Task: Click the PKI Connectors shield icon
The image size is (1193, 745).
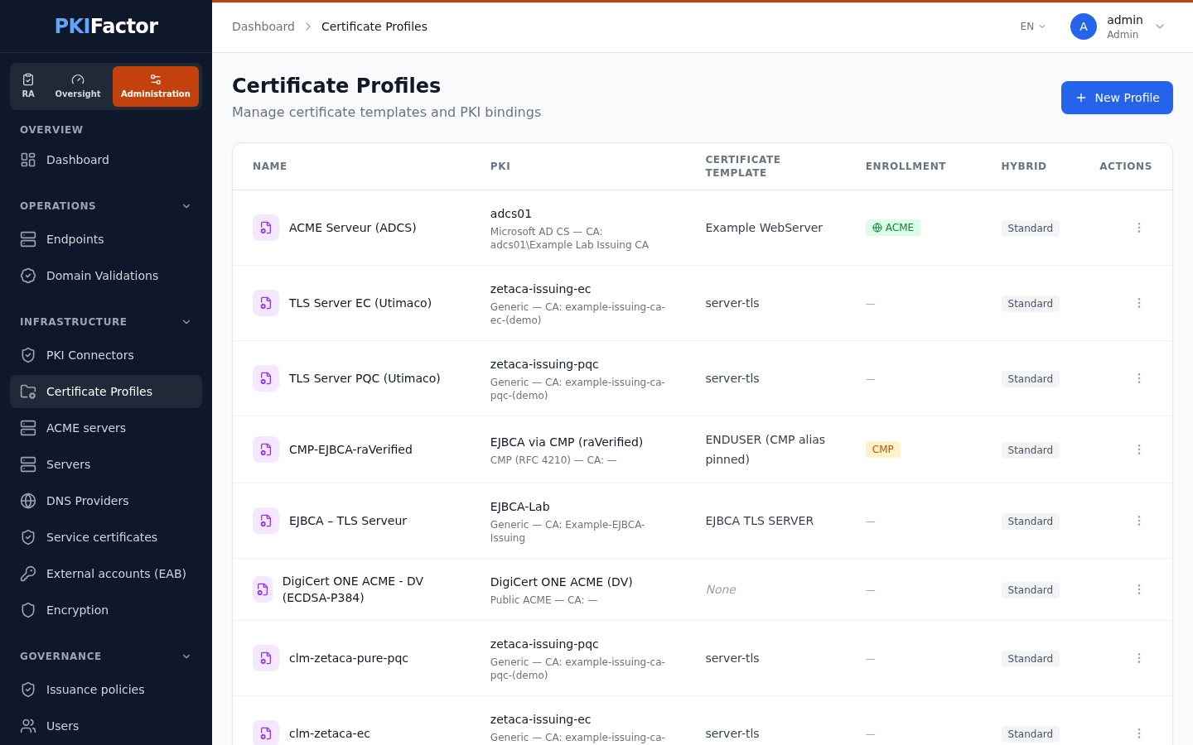Action: point(28,355)
